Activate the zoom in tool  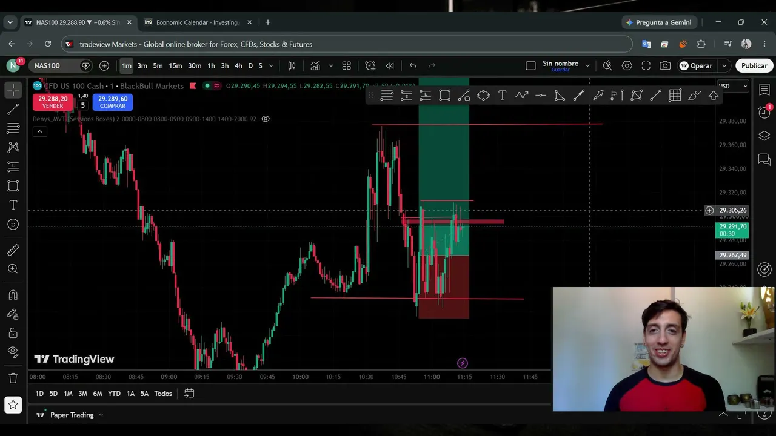[x=13, y=269]
